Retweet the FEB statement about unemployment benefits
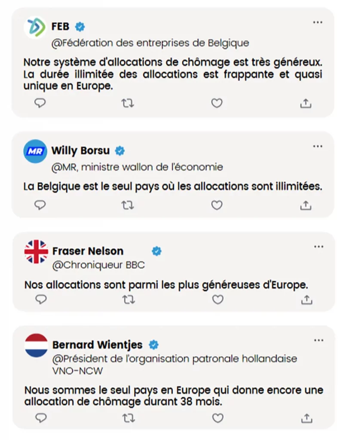 (x=128, y=103)
